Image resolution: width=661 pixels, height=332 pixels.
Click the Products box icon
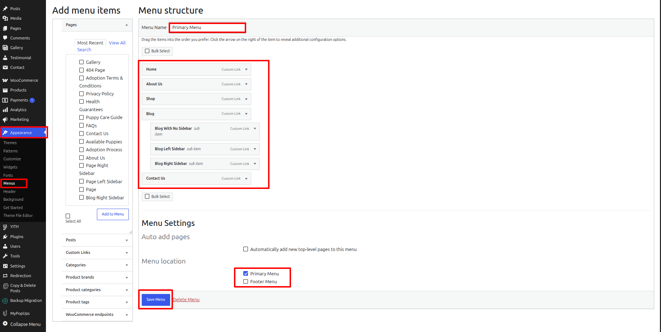point(5,90)
